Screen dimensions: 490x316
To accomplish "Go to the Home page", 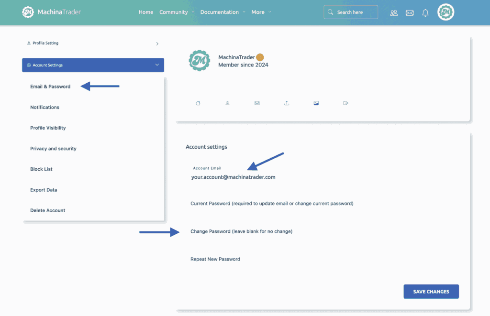I will click(146, 12).
